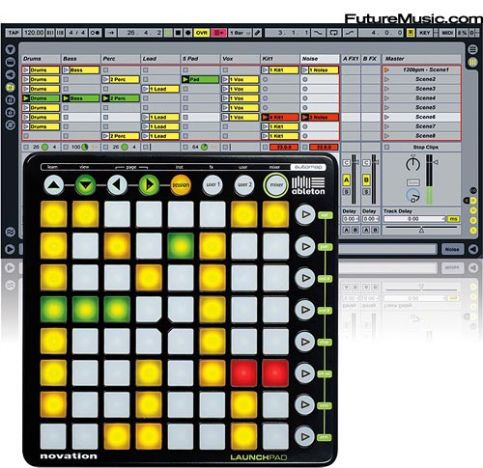Click the Stop Clips button
483x468 pixels.
425,147
